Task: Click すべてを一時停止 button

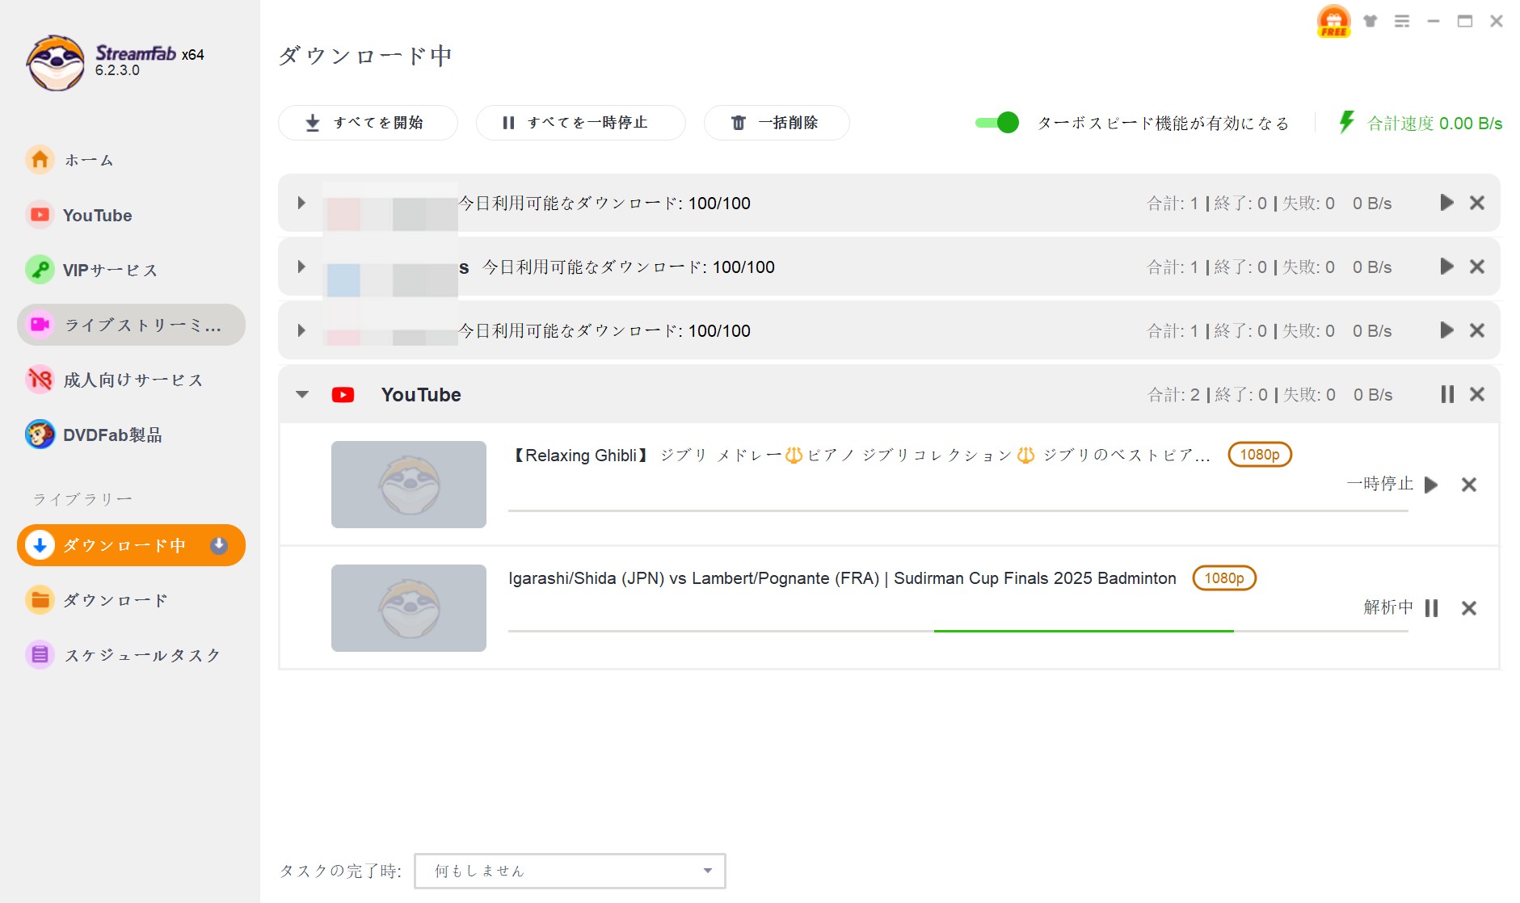Action: click(x=580, y=123)
